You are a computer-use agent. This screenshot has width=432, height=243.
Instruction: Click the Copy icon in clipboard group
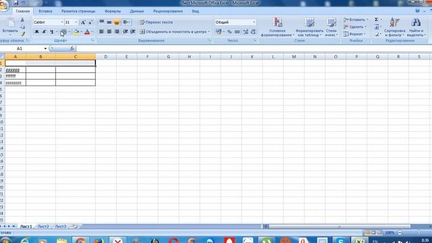pyautogui.click(x=22, y=27)
